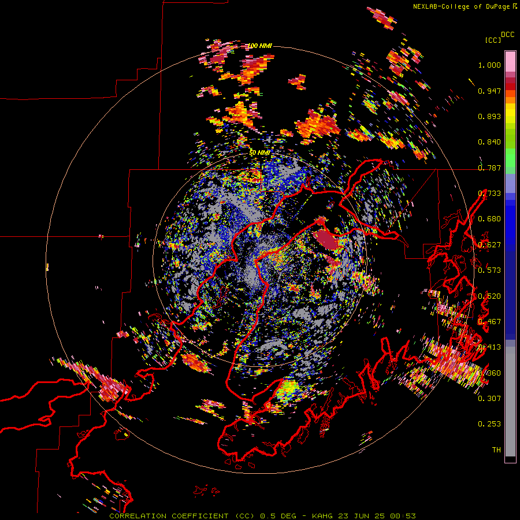Click the DCC legend title
The height and width of the screenshot is (520, 520).
[x=507, y=35]
